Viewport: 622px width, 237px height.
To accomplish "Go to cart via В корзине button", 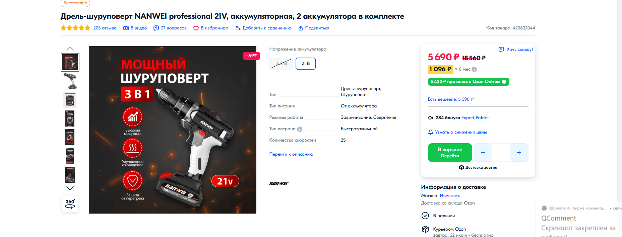I will (450, 153).
